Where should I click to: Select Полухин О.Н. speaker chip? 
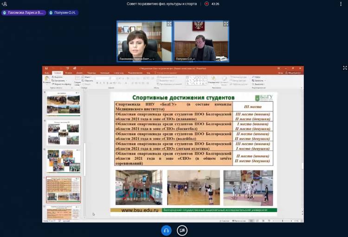coord(63,12)
